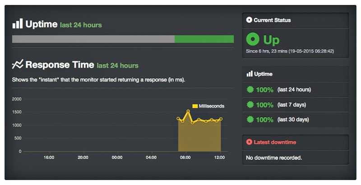Image resolution: width=361 pixels, height=185 pixels.
Task: Click the gray segment of the uptime bar
Action: [x=93, y=39]
